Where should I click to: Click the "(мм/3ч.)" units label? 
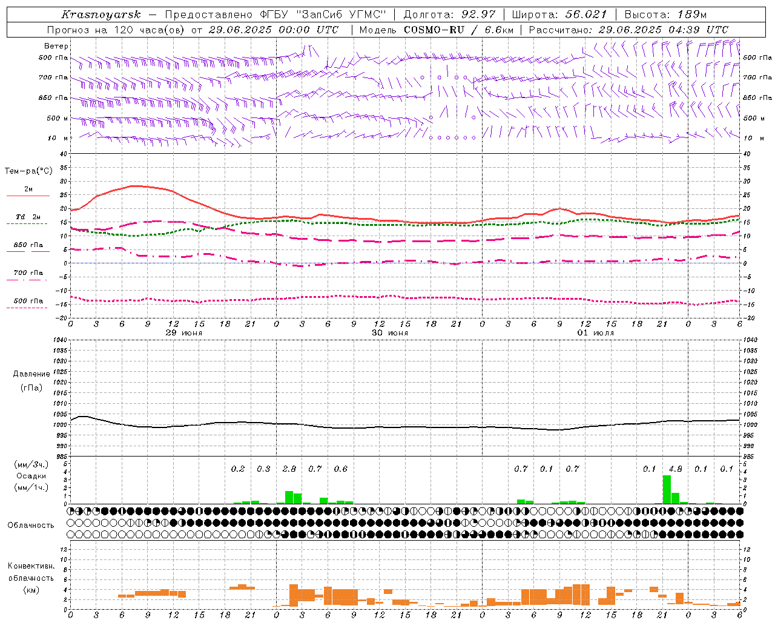click(31, 464)
